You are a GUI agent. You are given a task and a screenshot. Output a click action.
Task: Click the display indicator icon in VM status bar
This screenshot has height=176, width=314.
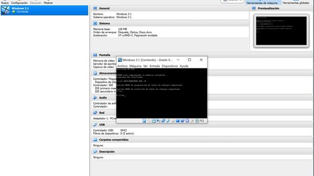tap(178, 121)
